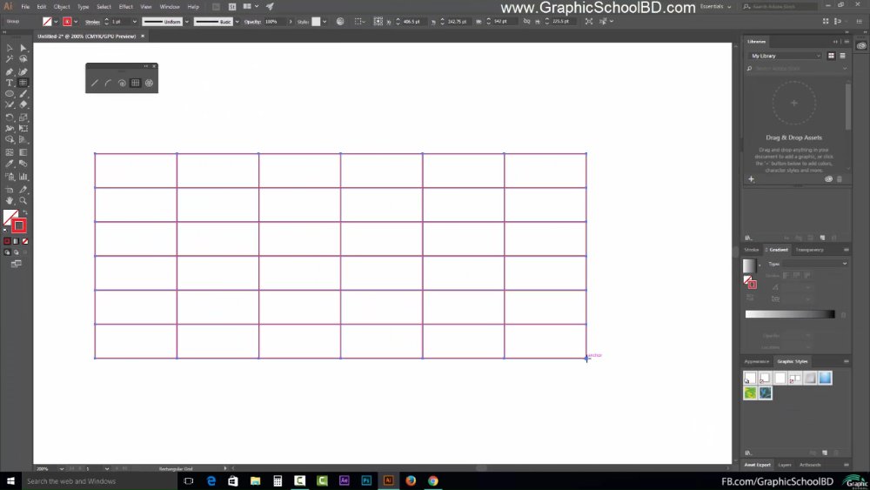Open the Object menu
Image resolution: width=870 pixels, height=490 pixels.
tap(62, 7)
